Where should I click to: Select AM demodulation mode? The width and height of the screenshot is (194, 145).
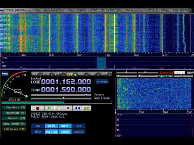37,74
